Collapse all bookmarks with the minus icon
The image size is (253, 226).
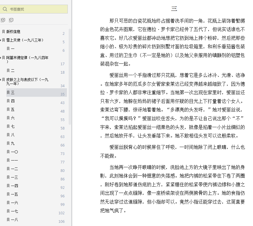click(x=11, y=20)
